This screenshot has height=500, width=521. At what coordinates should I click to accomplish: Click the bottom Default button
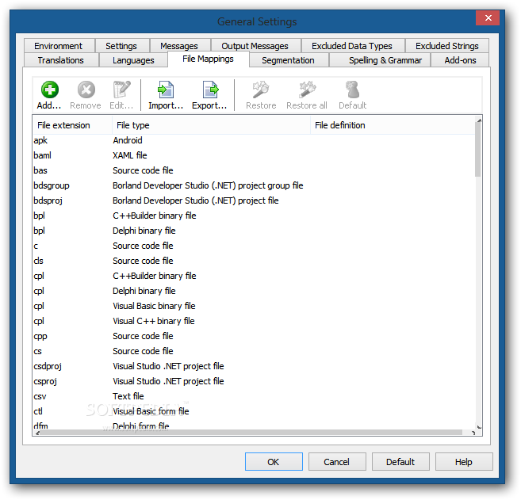click(x=400, y=462)
